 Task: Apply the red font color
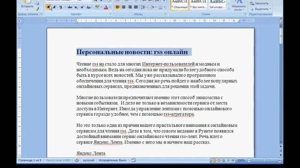(106, 7)
